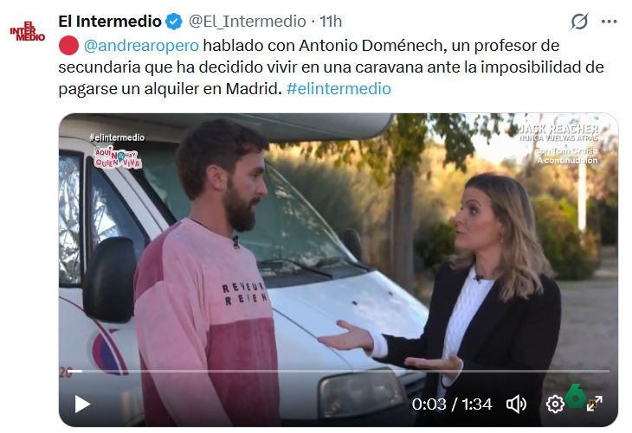Click the Aquí no hay quien viva logo overlay
This screenshot has height=433, width=632.
118,157
